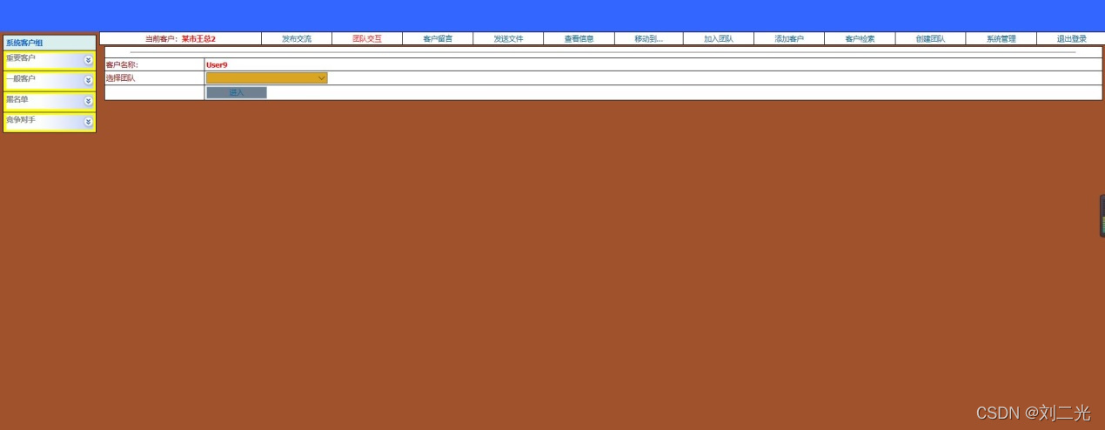Click 退出登录 to log out
This screenshot has height=430, width=1105.
[x=1071, y=39]
